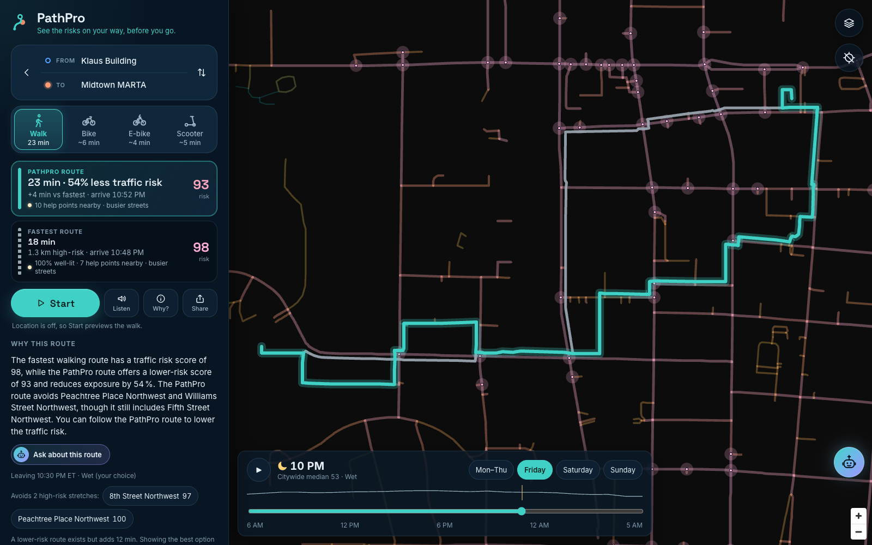Click the 98 risk score
Screen dimensions: 872x545
click(x=201, y=248)
